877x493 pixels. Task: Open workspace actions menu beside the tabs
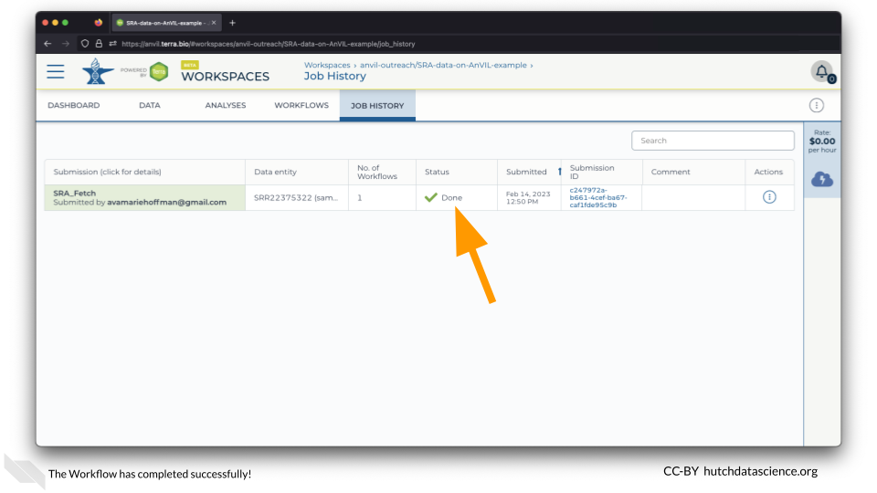(x=816, y=105)
